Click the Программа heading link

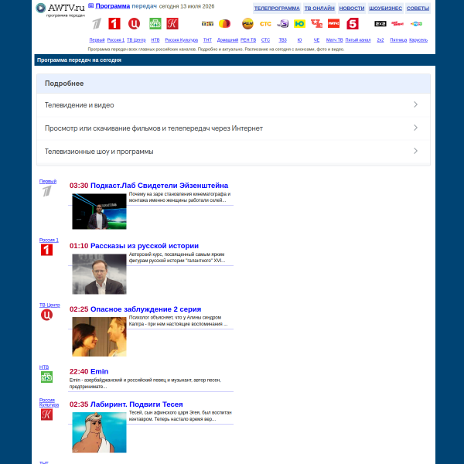[x=112, y=6]
